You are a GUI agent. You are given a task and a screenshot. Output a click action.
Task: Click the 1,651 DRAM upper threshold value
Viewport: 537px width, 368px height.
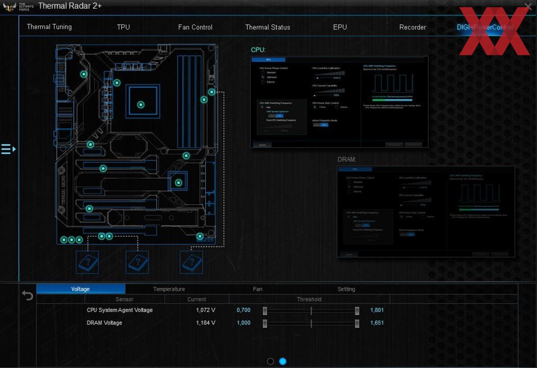377,323
